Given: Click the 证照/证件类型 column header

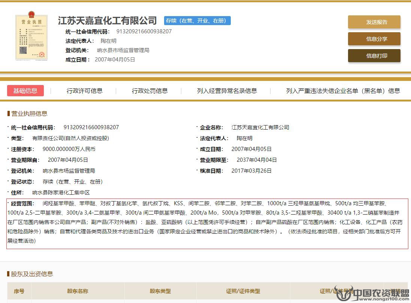Looking at the screenshot, I should [243, 291].
